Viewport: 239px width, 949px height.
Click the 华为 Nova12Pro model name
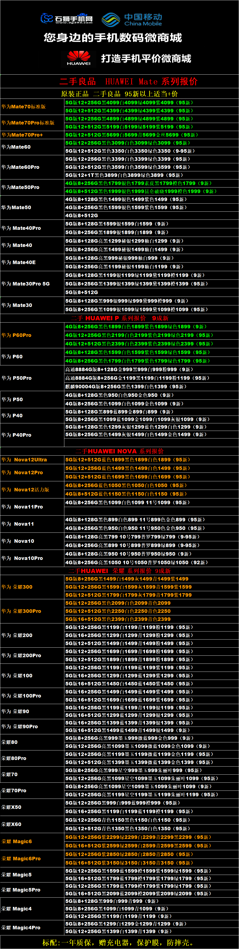[x=22, y=472]
